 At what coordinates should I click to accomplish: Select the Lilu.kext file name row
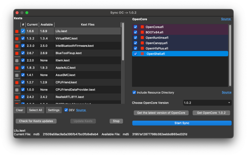tap(88, 31)
